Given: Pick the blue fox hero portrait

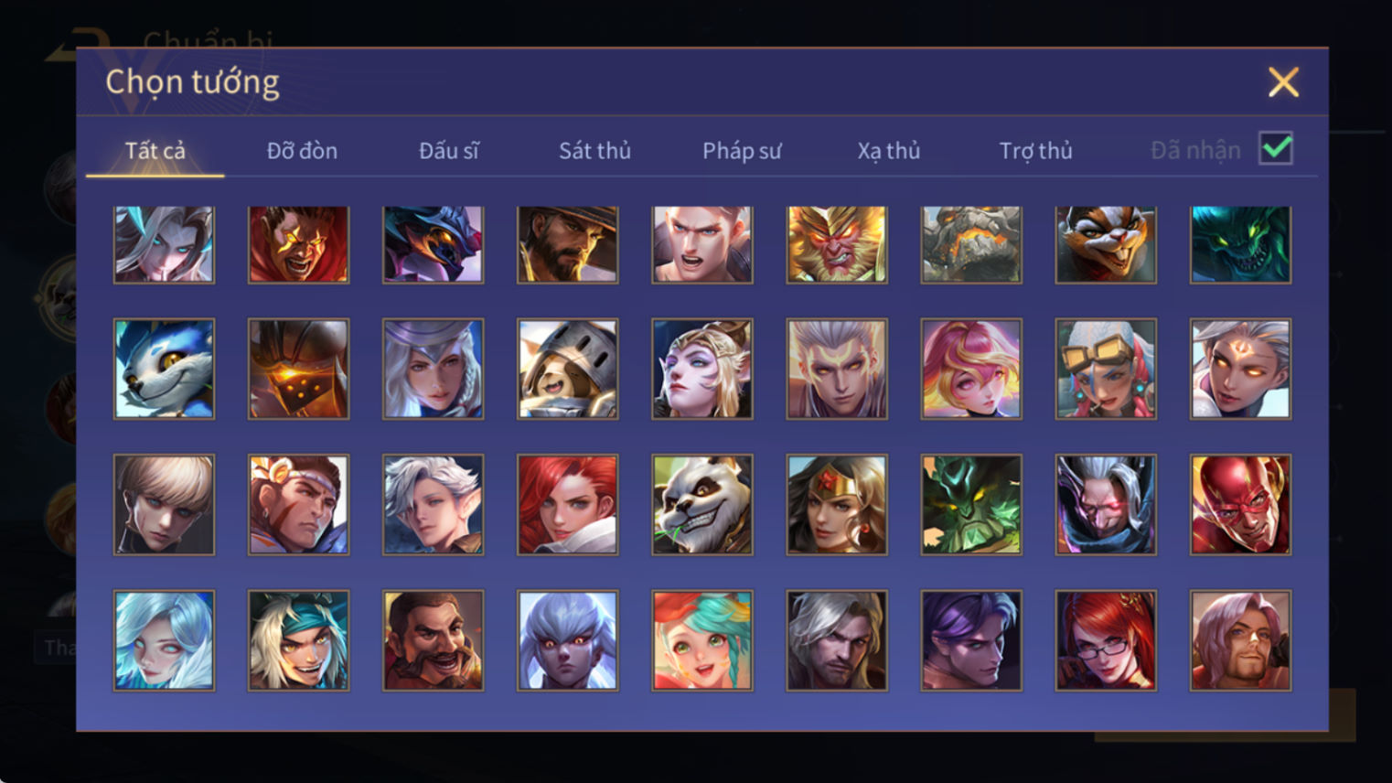Looking at the screenshot, I should click(x=165, y=369).
